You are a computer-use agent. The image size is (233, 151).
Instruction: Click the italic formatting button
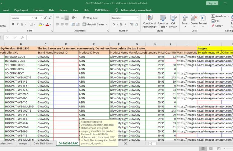tap(18, 25)
